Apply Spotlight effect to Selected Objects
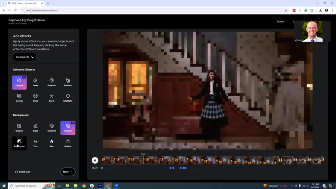This screenshot has height=189, width=336. pyautogui.click(x=68, y=98)
